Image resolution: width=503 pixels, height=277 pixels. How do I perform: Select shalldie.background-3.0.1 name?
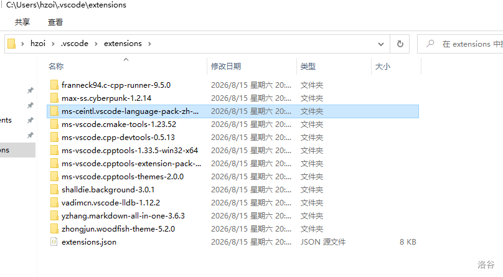[108, 190]
